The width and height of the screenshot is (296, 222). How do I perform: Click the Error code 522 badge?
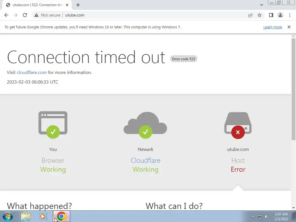pyautogui.click(x=184, y=59)
